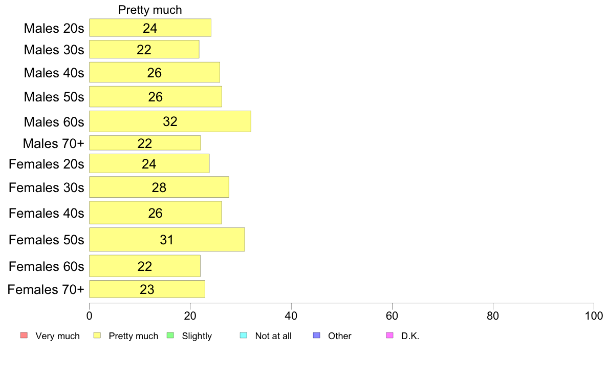The image size is (608, 377).
Task: Click the cyan Not at all legend swatch
Action: click(x=244, y=336)
